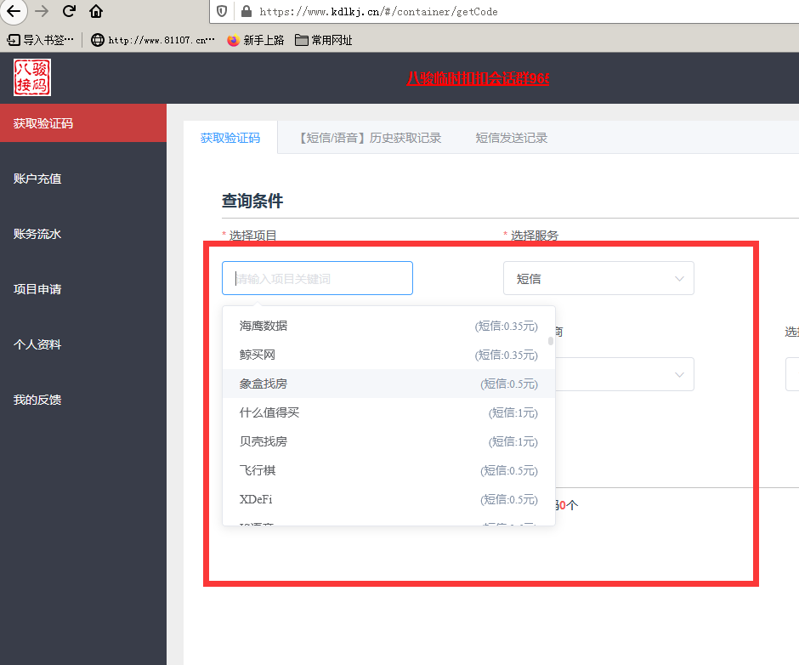This screenshot has width=799, height=665.
Task: Click the red 八骏接码 seal logo
Action: 32,77
